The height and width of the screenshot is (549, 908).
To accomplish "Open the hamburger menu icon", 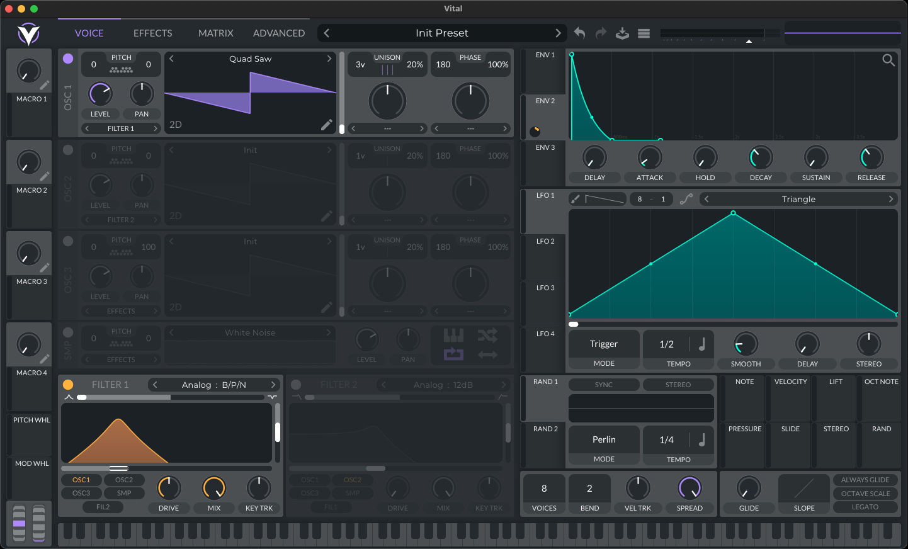I will [x=644, y=33].
